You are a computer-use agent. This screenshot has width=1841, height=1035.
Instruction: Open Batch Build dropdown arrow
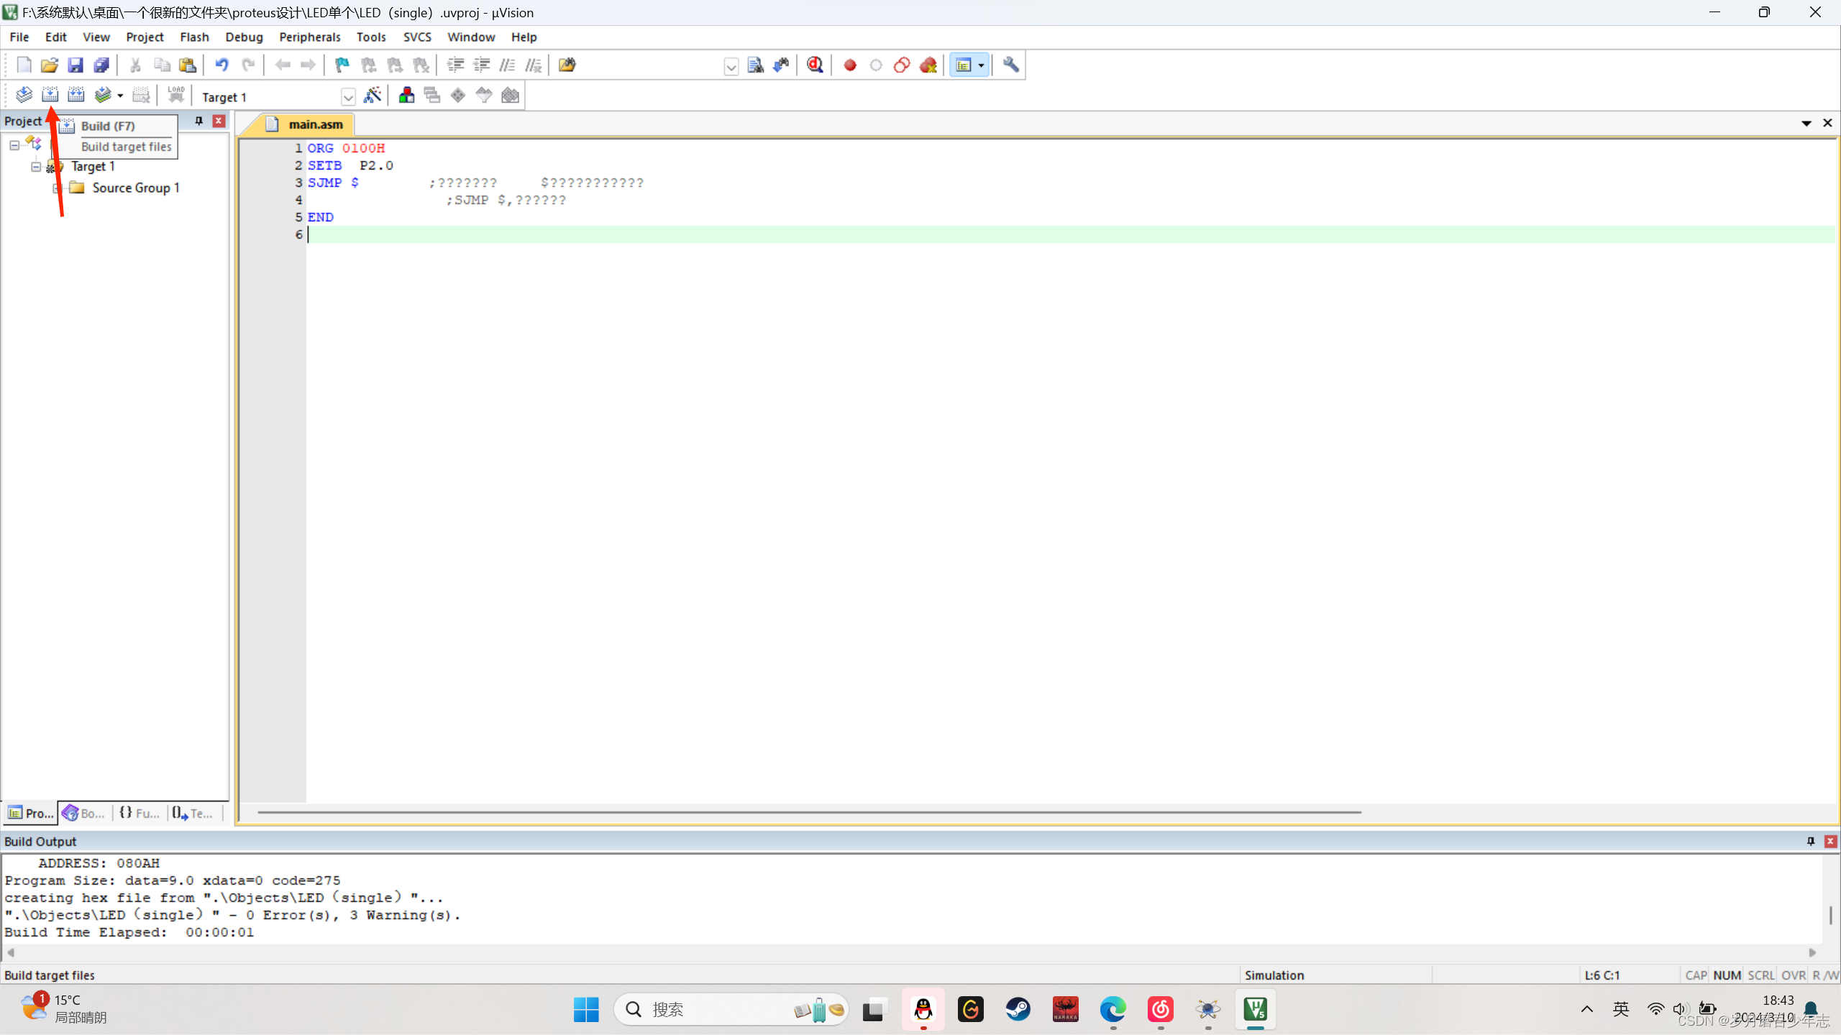click(x=120, y=96)
